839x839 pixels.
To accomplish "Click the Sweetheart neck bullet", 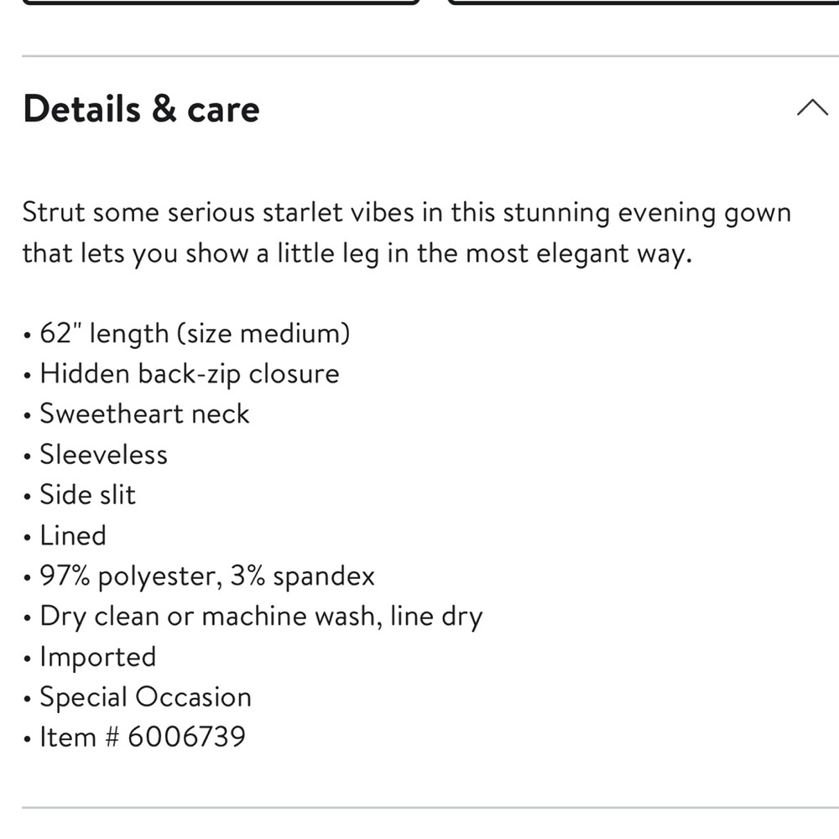I will (144, 414).
